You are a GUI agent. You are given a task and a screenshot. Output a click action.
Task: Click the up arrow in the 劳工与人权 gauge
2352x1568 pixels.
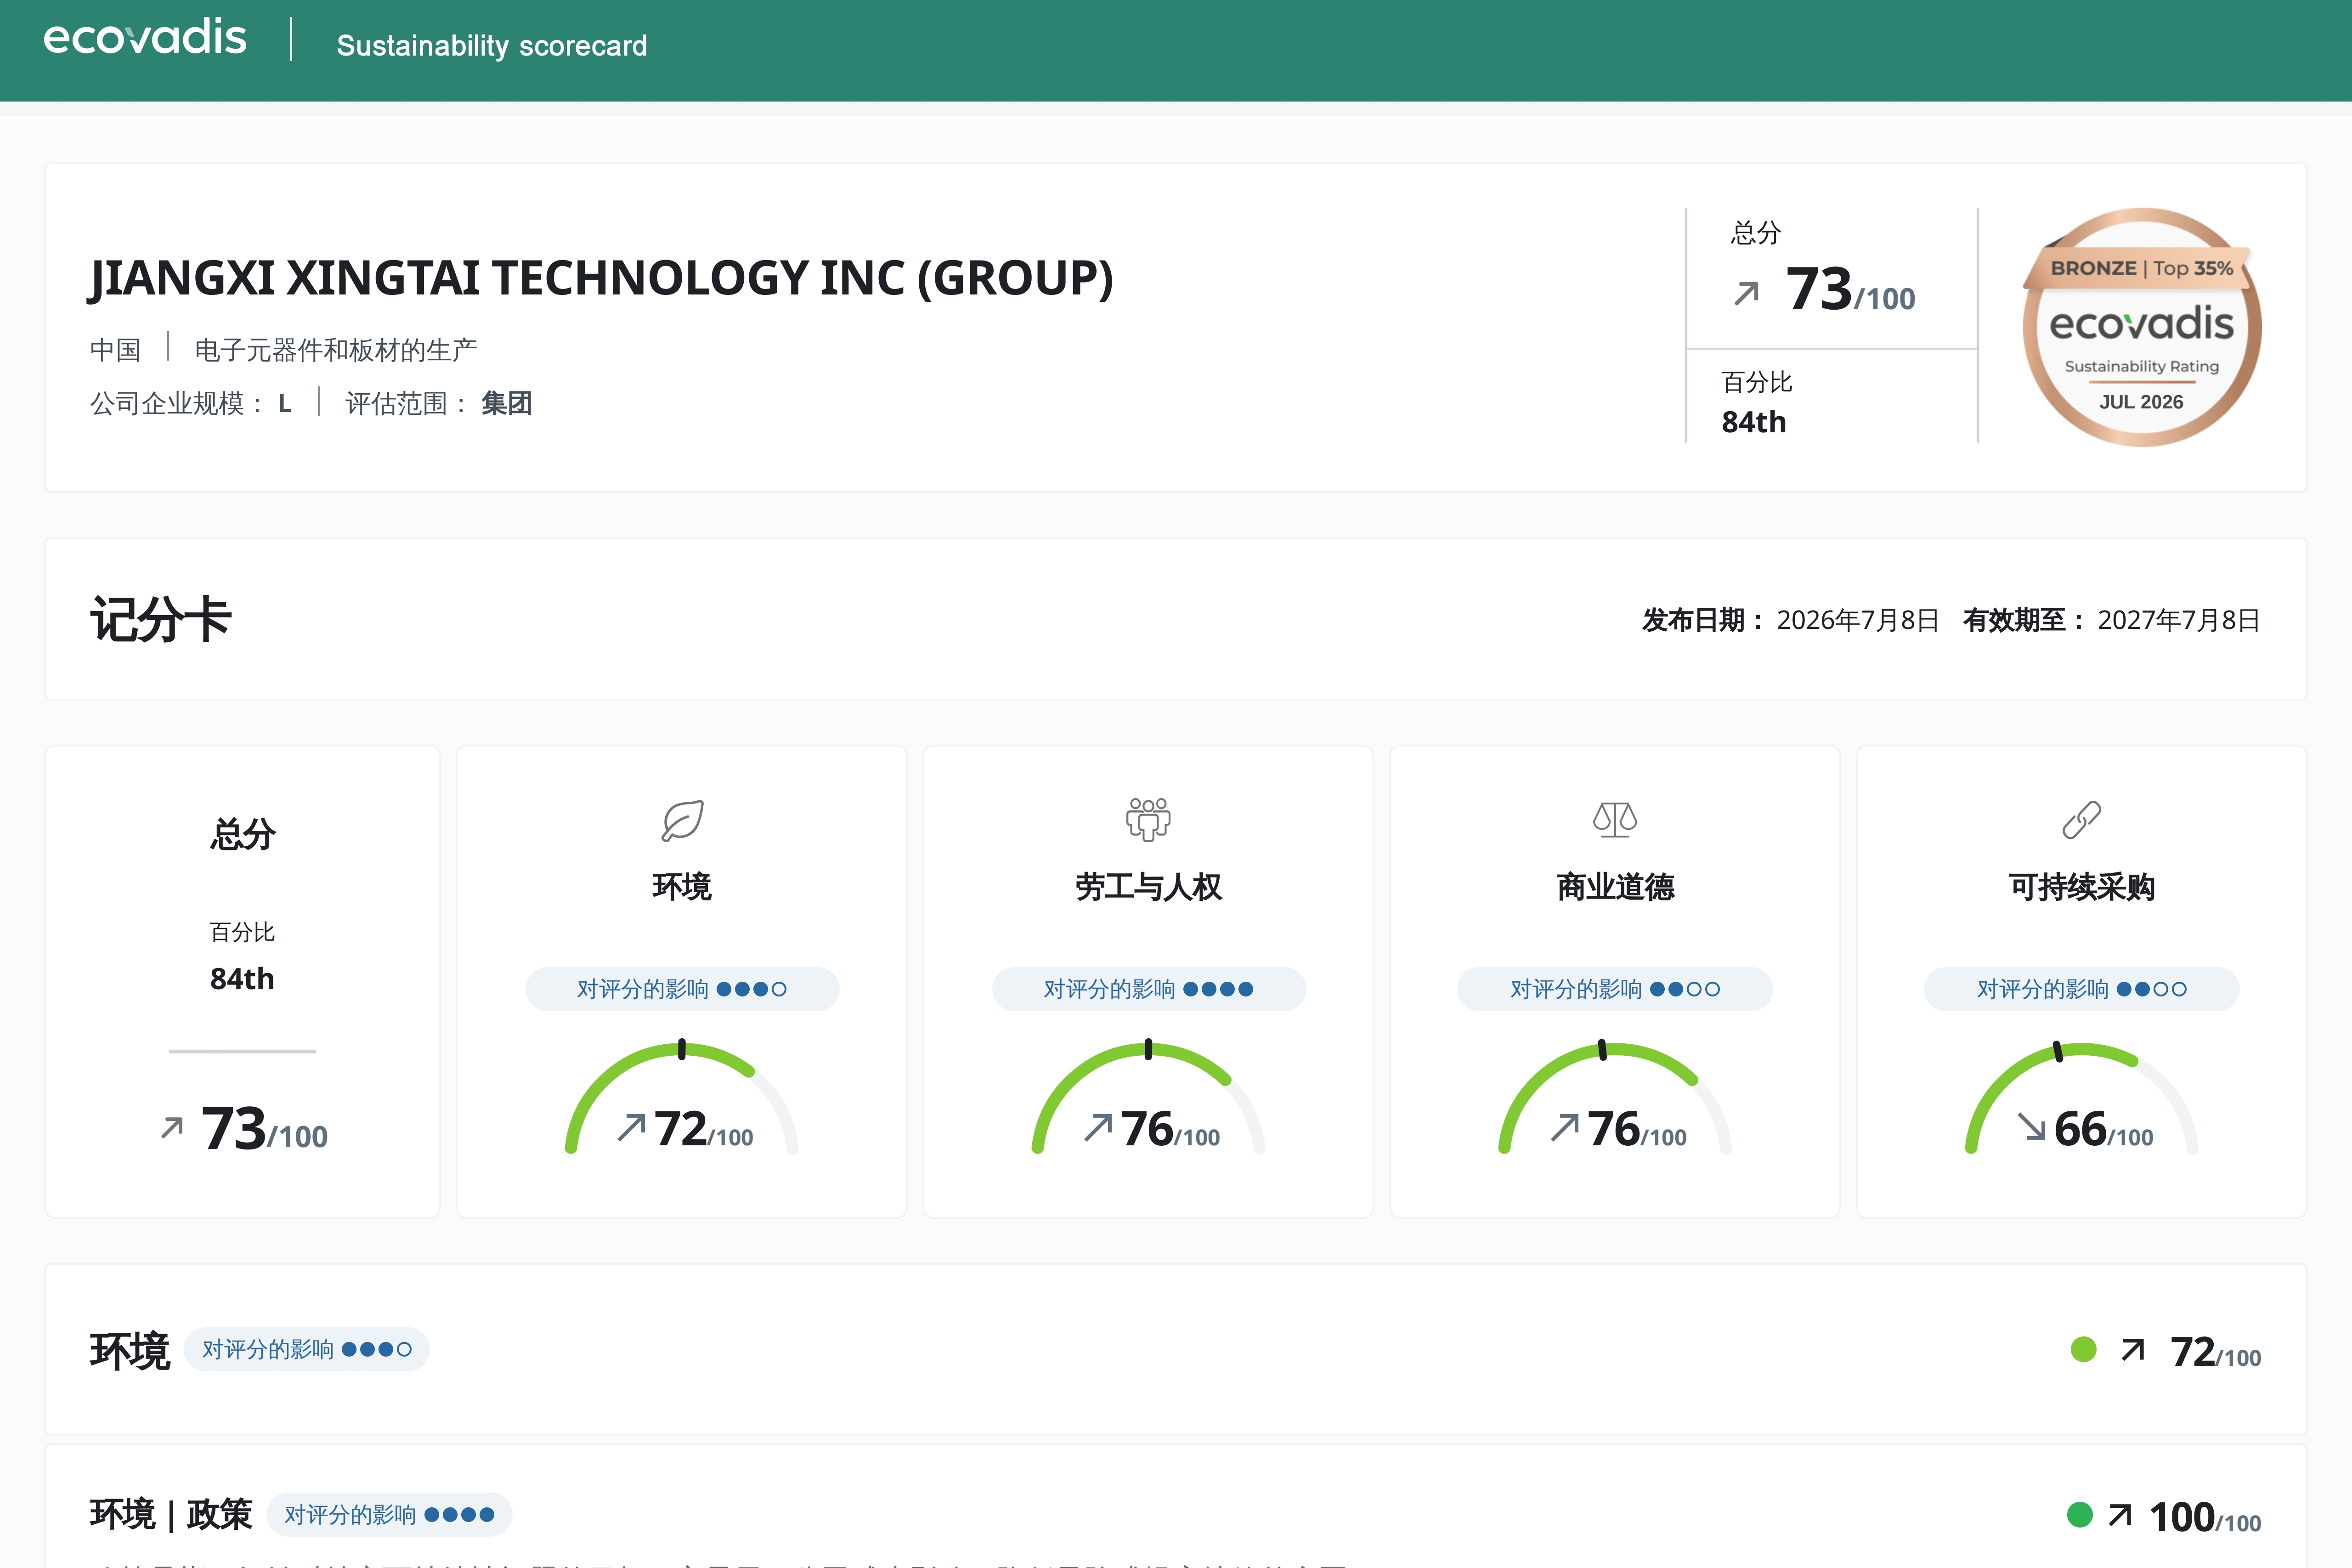1098,1128
